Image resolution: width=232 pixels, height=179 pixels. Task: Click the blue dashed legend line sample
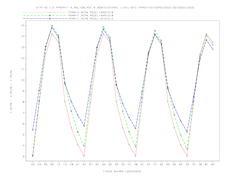coord(45,19)
